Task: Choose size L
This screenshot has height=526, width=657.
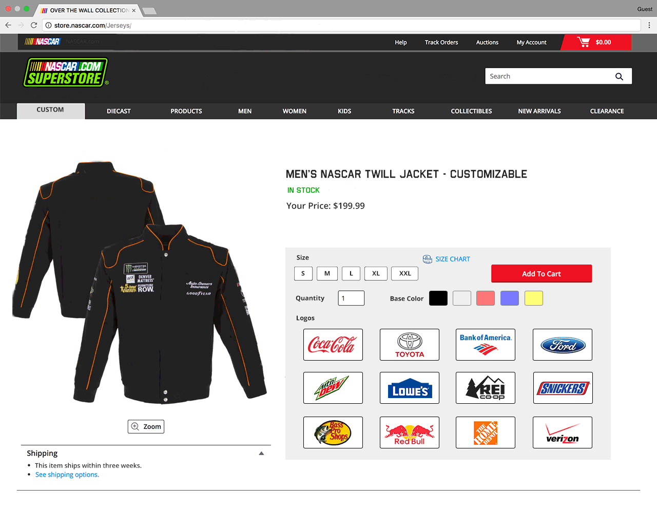Action: coord(351,273)
